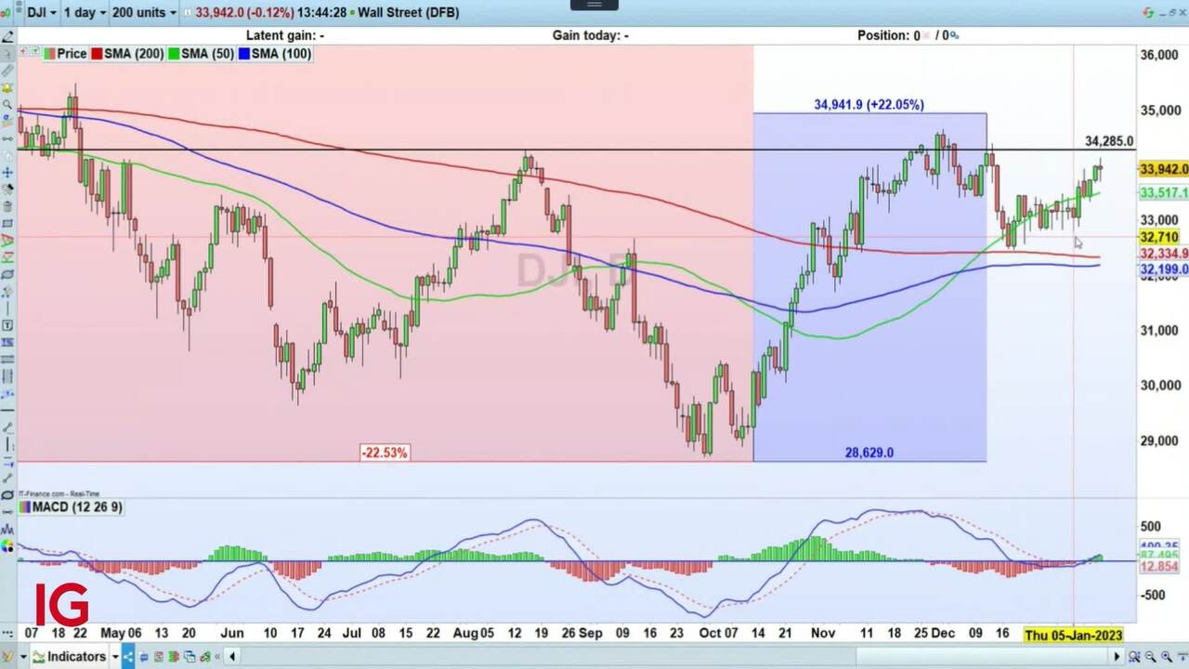Select the cross-arrows move tool
This screenshot has width=1189, height=669.
pos(7,173)
